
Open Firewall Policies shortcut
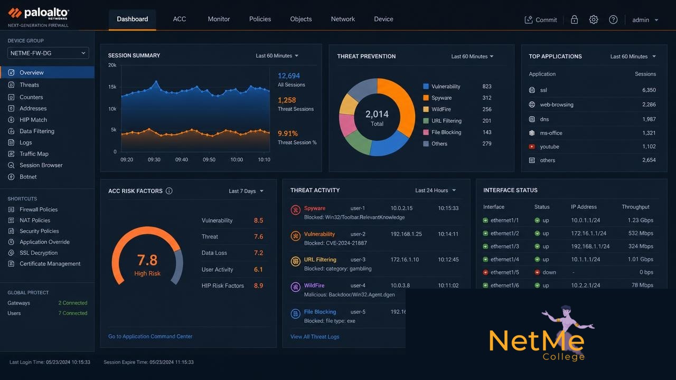39,210
